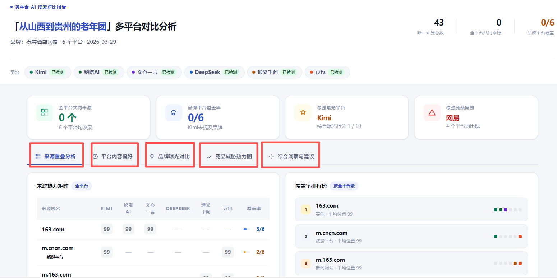Click the platform color dots on 163.com ranking card
Viewport: 557px width, 278px height.
(x=508, y=209)
